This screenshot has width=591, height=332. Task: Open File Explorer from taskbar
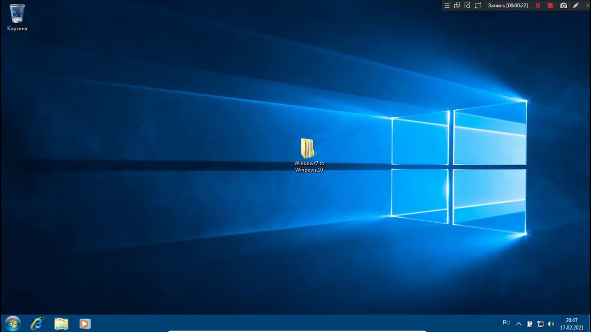point(61,324)
